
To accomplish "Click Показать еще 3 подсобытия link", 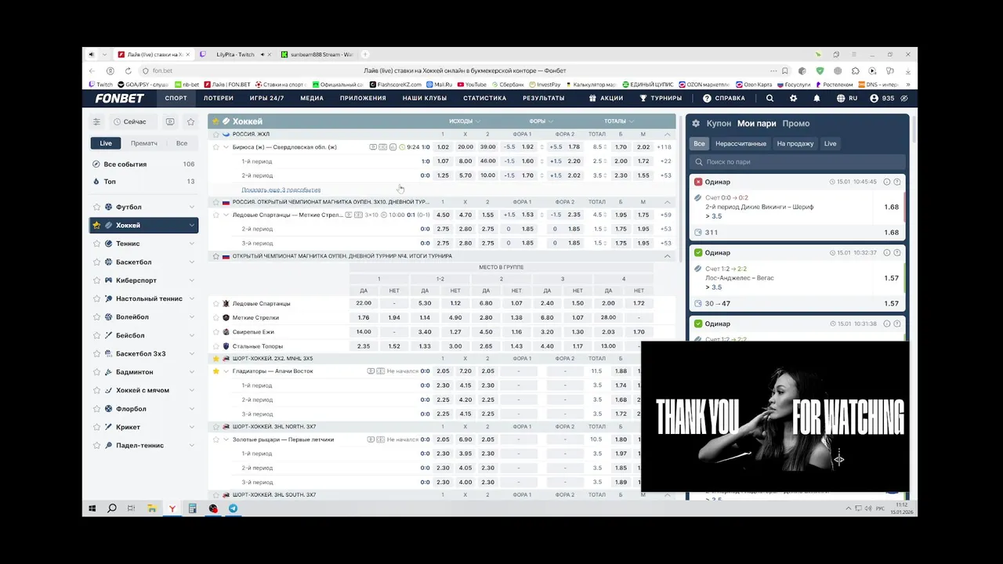I will [x=281, y=190].
